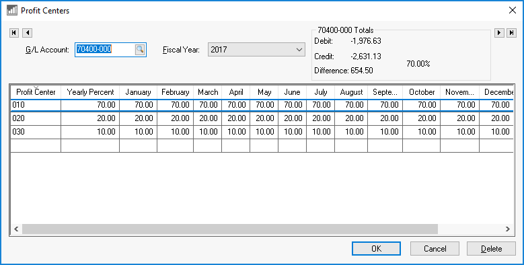This screenshot has height=265, width=524.
Task: Click Profit Centers title bar icon
Action: tap(12, 10)
